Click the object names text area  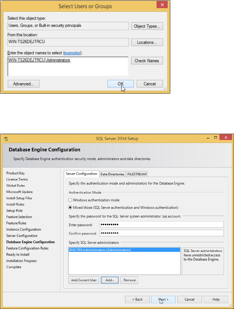68,66
